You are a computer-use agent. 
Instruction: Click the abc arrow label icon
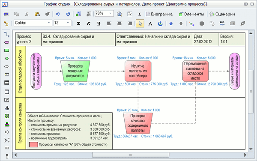coord(222,24)
